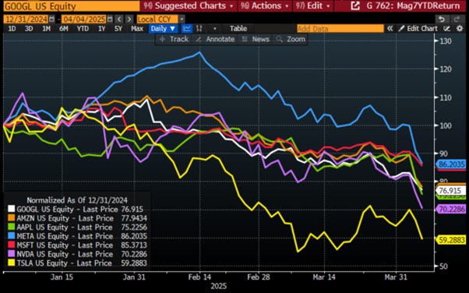Open the pop-out window icon beside G 762
Screen dimensions: 469x293
355,5
